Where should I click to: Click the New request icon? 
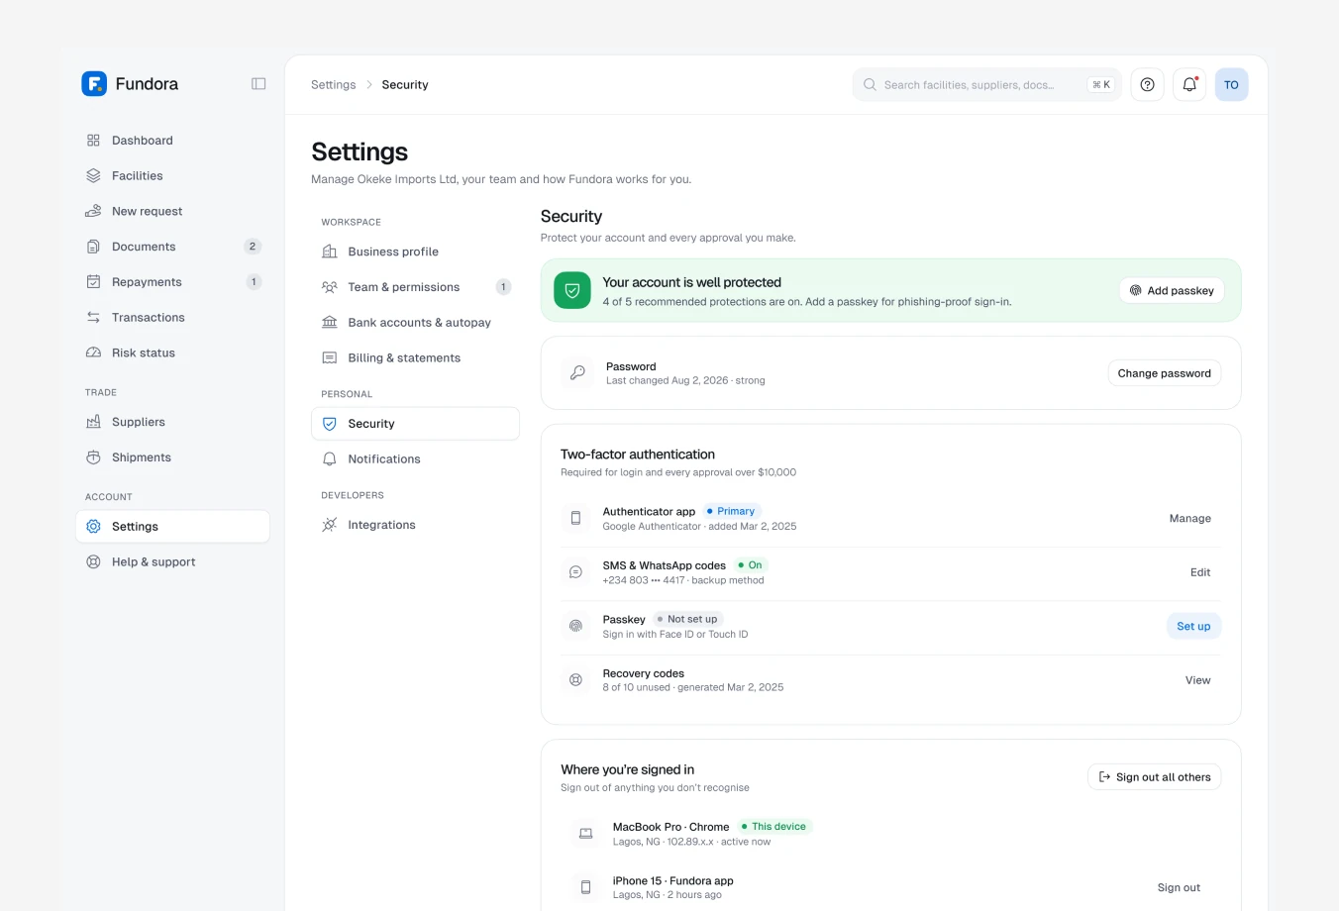[93, 211]
